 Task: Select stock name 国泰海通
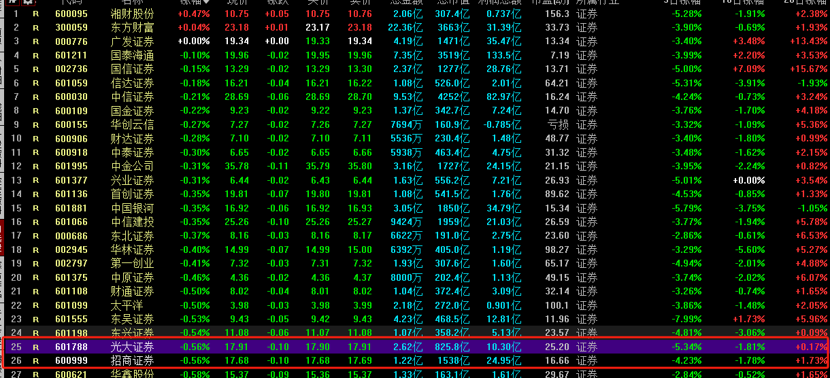[133, 55]
